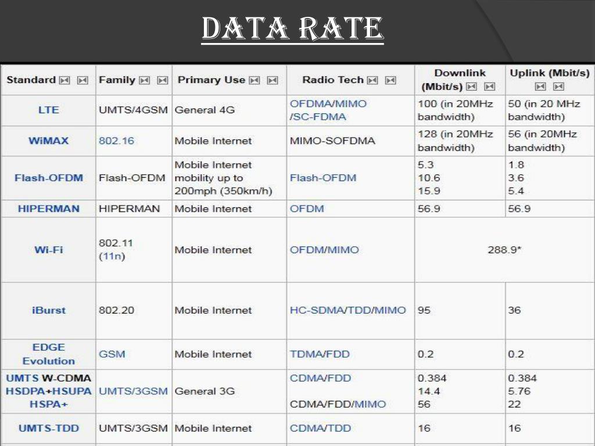Click the second sort icon under Uplink (Mbit/s)
Screen dimensions: 595x446
point(558,87)
